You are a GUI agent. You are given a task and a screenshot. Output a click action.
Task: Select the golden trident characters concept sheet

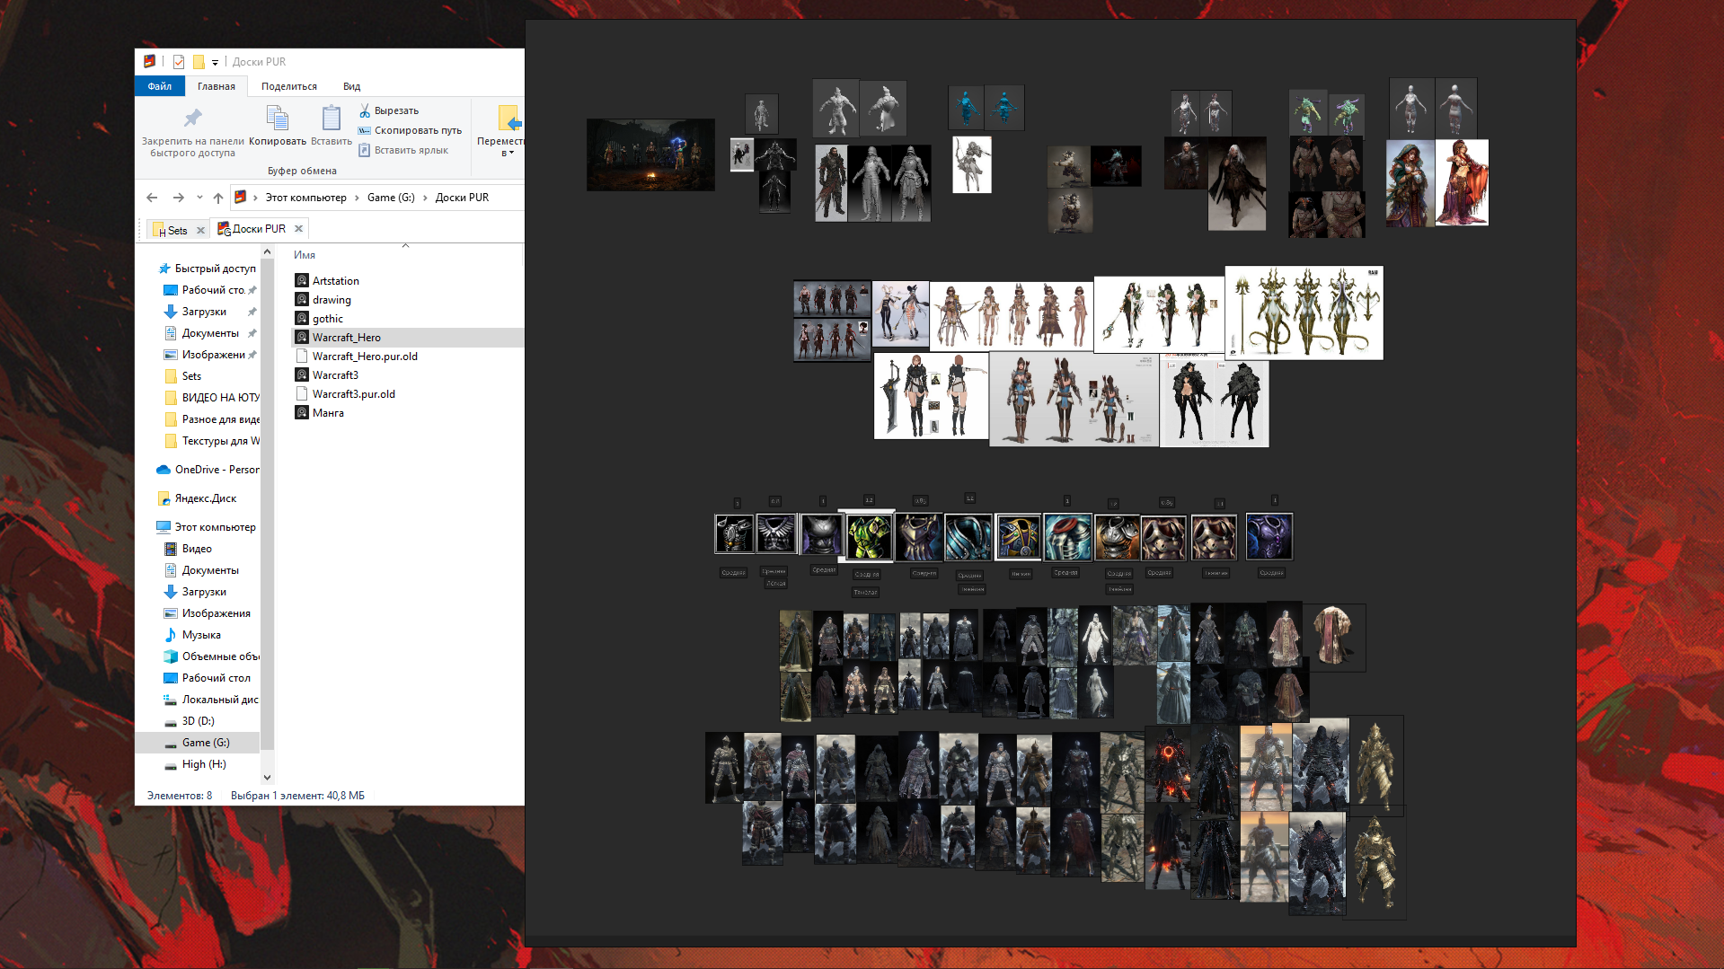click(1304, 313)
